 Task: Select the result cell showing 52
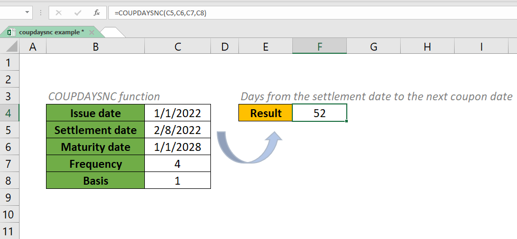319,113
